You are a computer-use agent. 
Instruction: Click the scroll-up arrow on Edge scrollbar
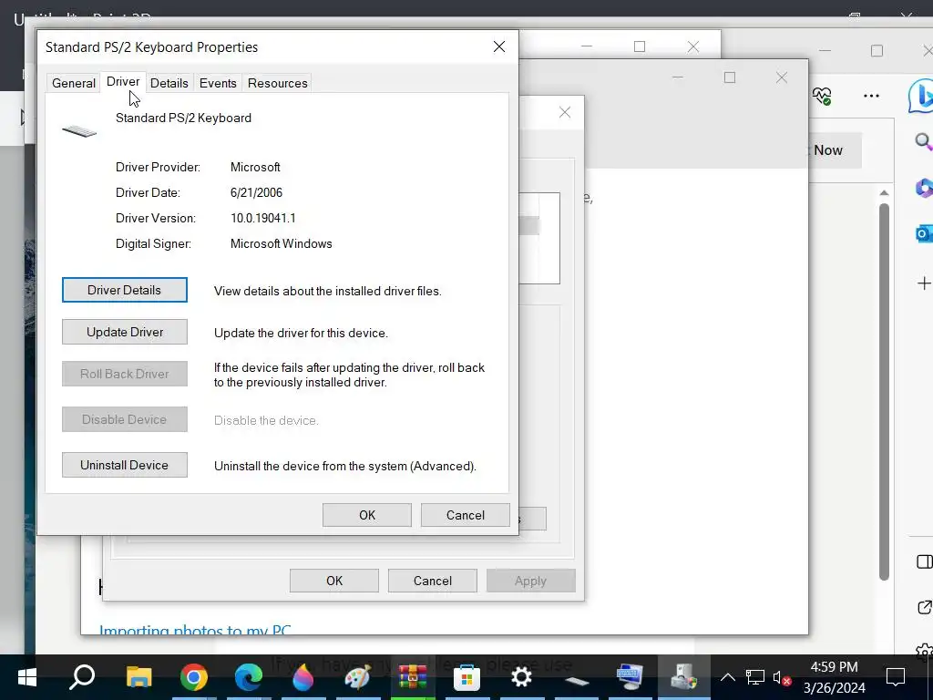[884, 193]
